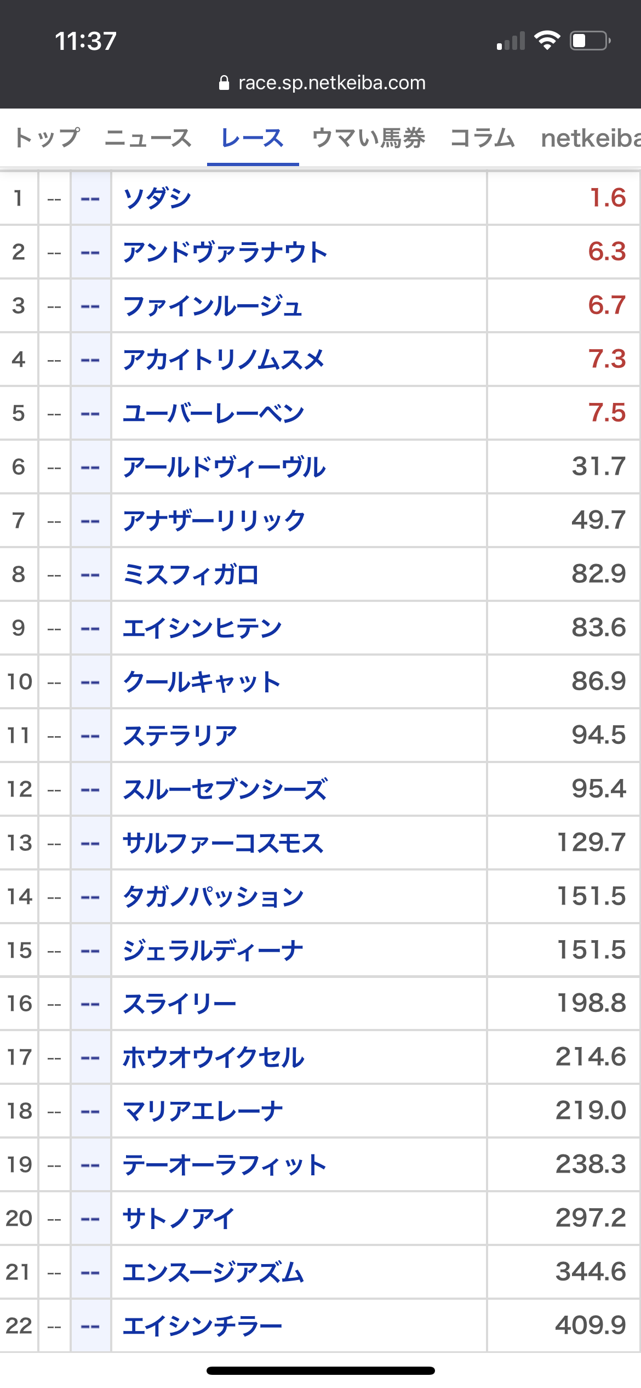Viewport: 641px width, 1388px height.
Task: Open horse link アカイトリノムスメ
Action: tap(224, 360)
